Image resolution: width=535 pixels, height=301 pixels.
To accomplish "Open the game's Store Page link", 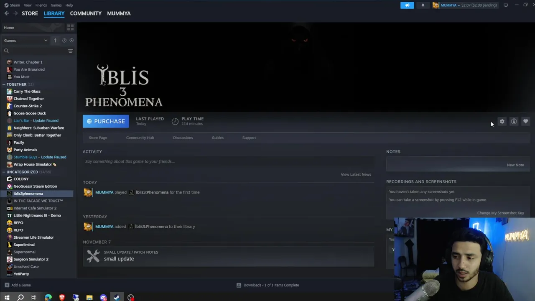I will (98, 138).
